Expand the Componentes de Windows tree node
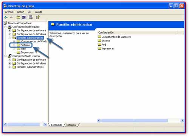189x137 pixels. (14, 42)
